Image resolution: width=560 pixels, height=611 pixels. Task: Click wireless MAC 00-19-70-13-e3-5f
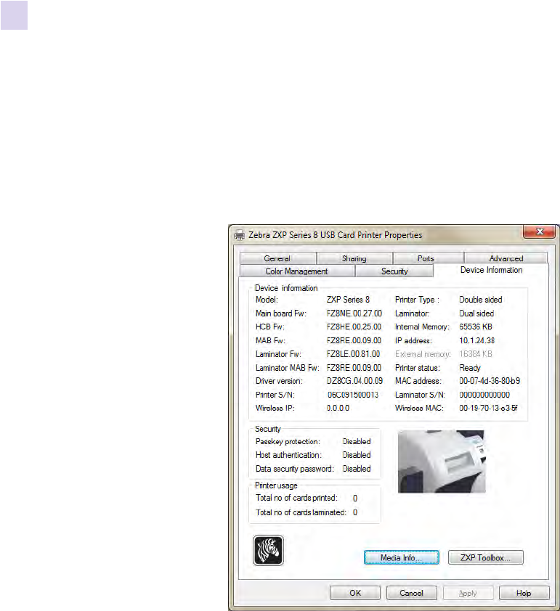(488, 408)
